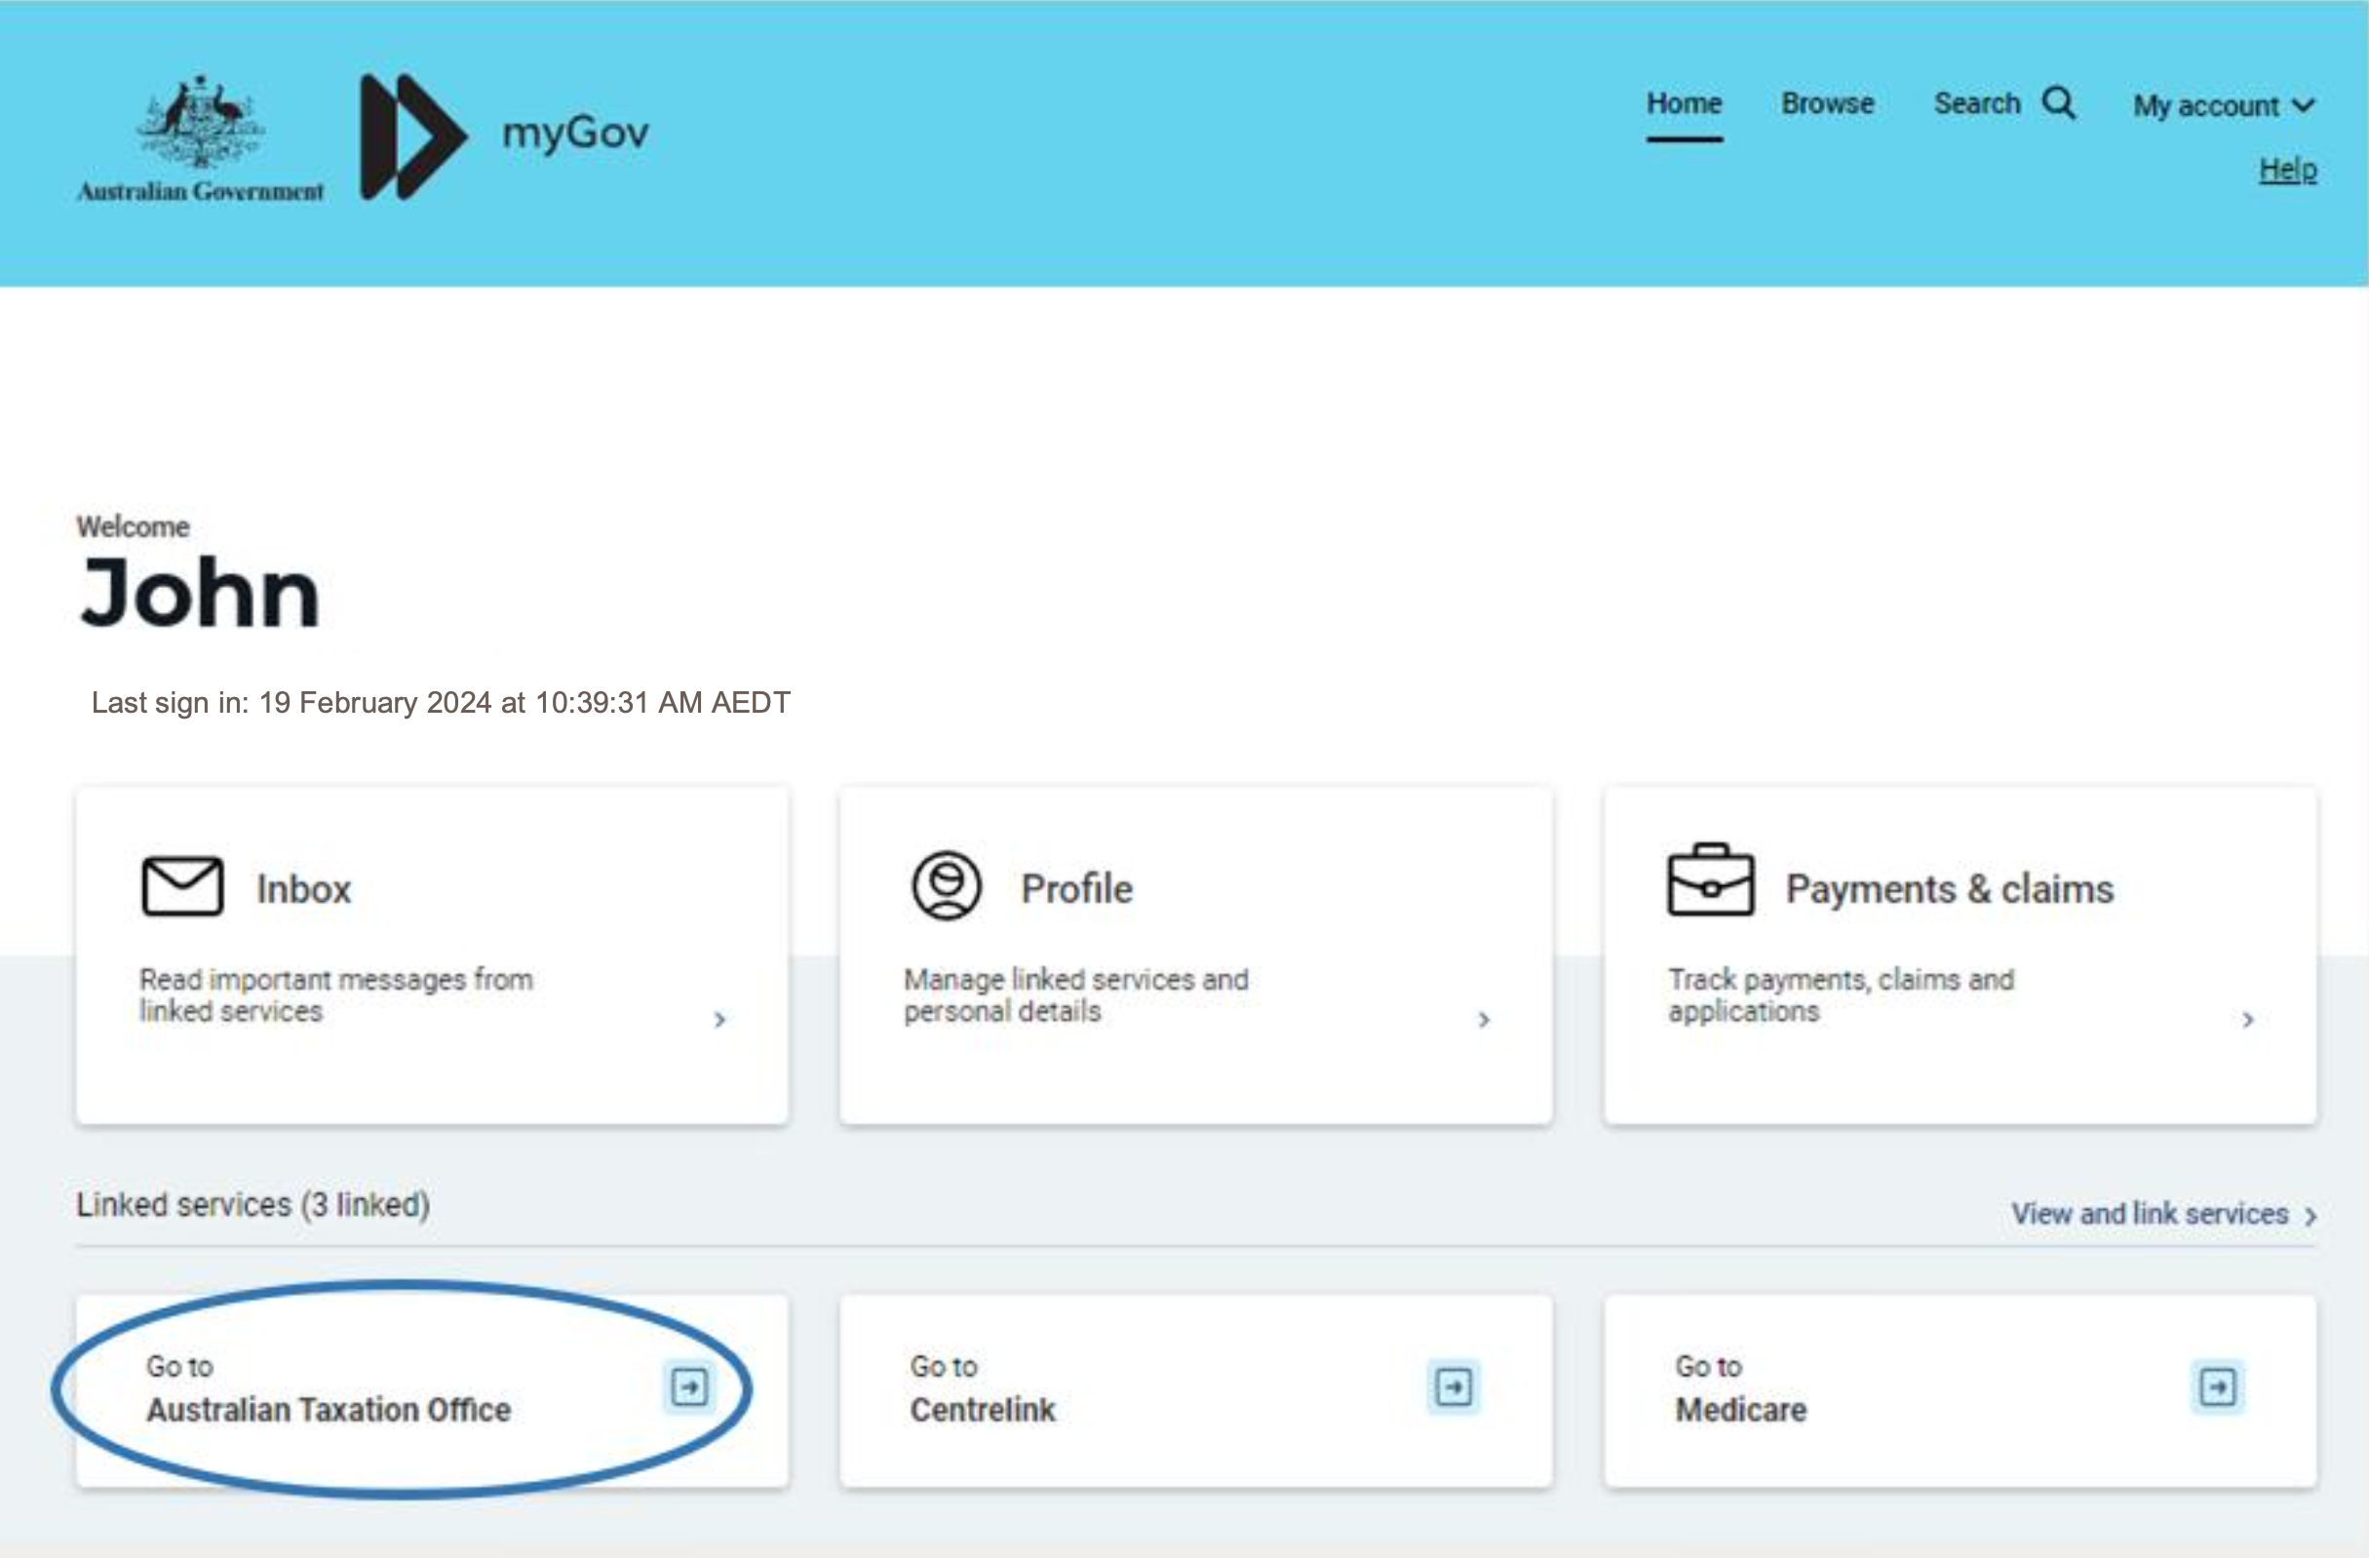Click the myGov wordmark text
This screenshot has width=2369, height=1558.
click(575, 133)
